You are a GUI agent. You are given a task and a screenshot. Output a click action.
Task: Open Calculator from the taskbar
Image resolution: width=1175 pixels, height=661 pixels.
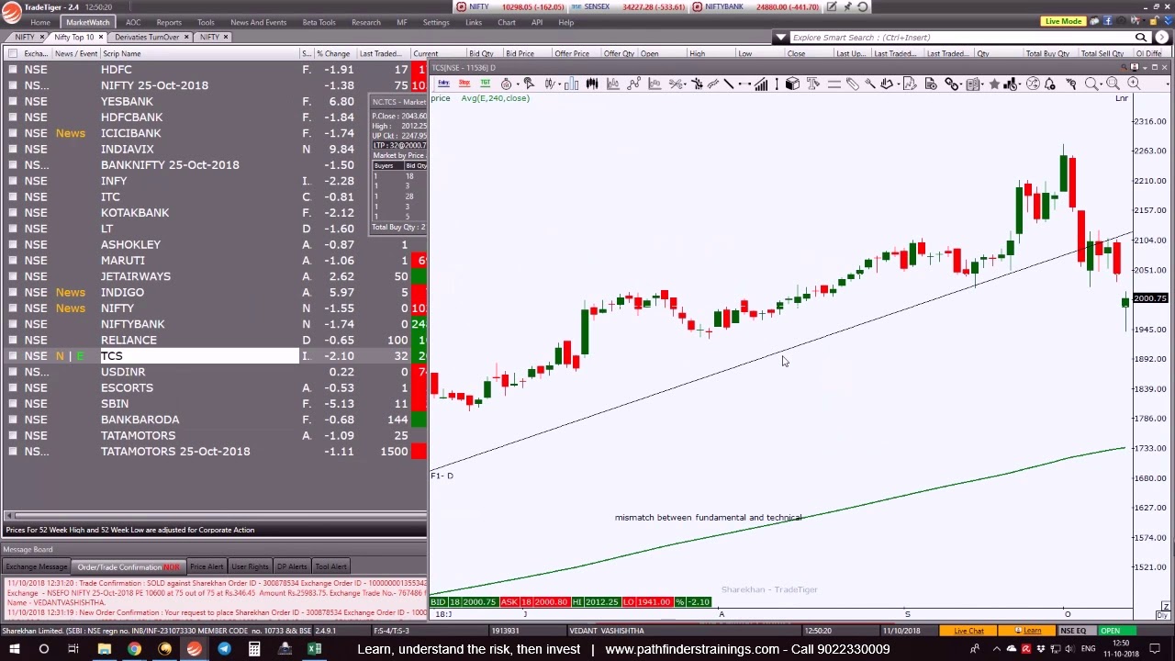(254, 649)
